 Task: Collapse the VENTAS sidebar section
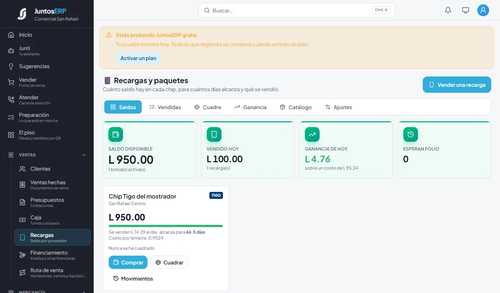[47, 155]
